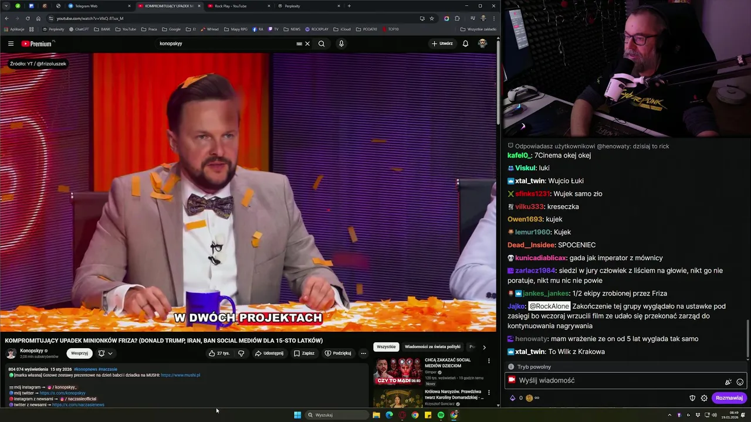Open Spotify from the Windows taskbar
The height and width of the screenshot is (422, 751).
point(441,415)
